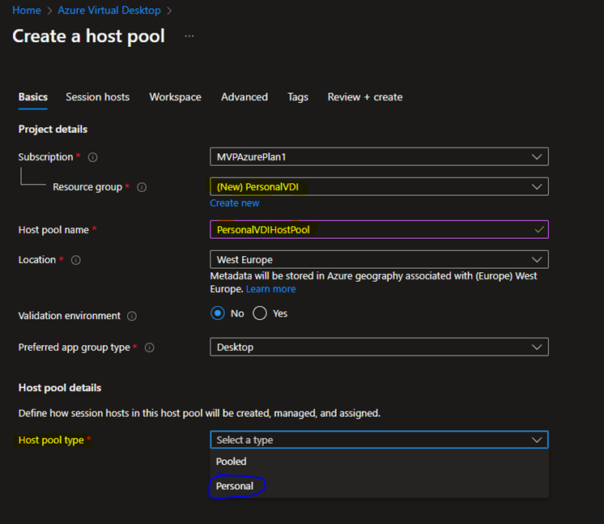Select Yes for Validation environment
Viewport: 604px width, 524px height.
tap(260, 313)
